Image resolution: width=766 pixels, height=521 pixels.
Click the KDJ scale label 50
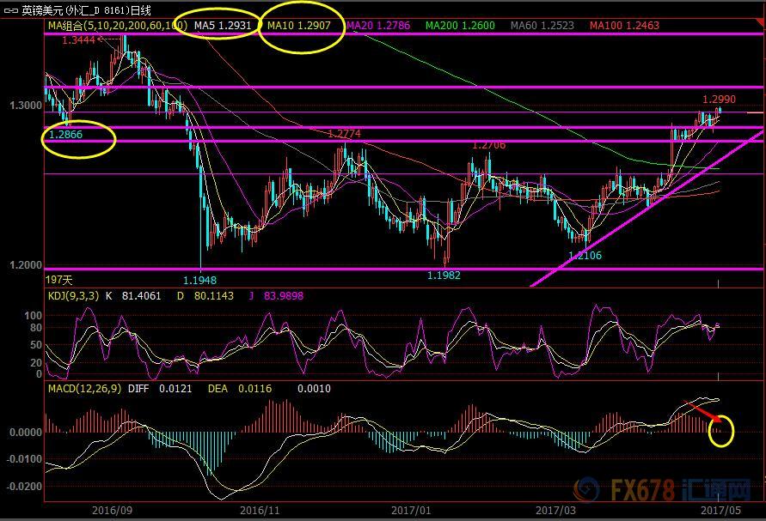click(35, 345)
